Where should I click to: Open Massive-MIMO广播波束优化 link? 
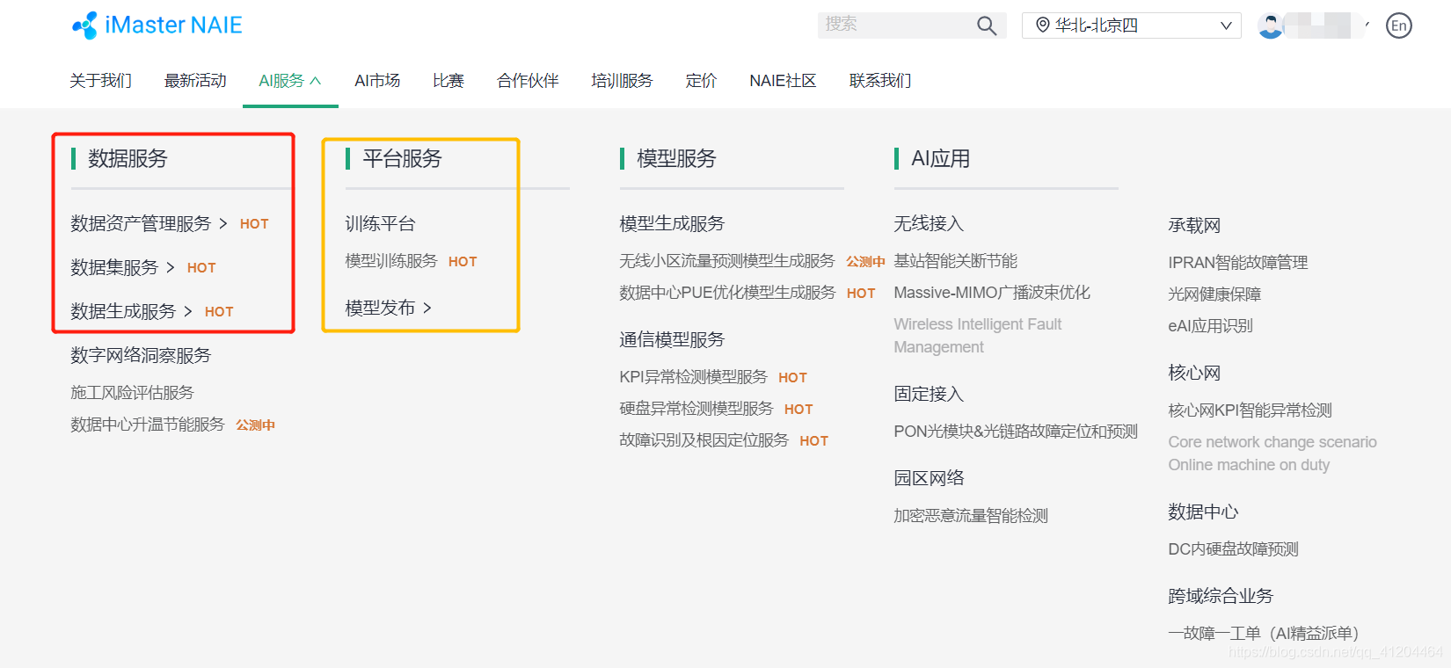992,293
